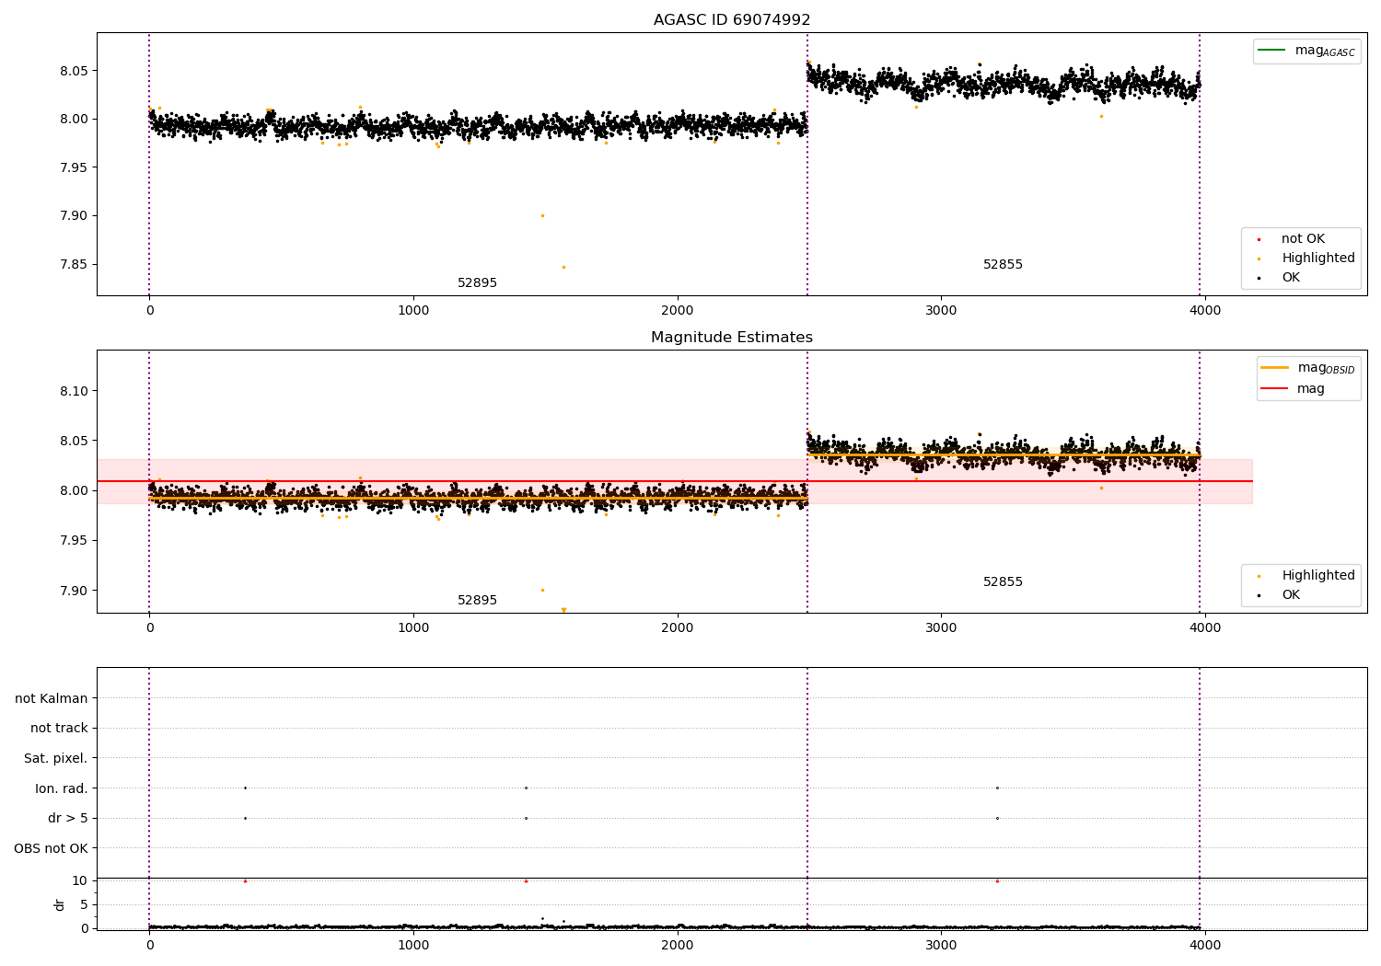
Task: Click x-axis tick 2000 under AGASC ID plot
Action: (678, 311)
